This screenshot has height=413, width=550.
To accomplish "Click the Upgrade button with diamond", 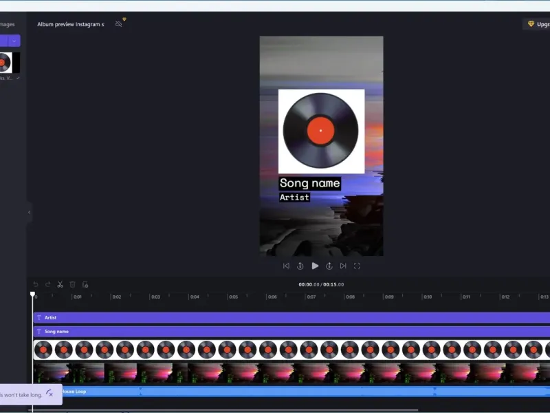I will [x=537, y=24].
